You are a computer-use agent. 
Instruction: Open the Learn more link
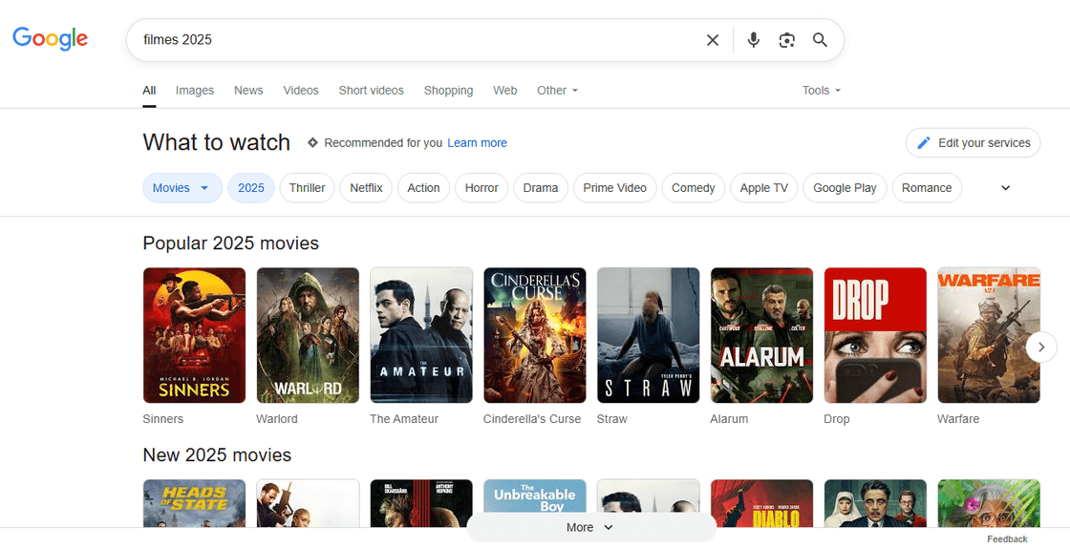(x=477, y=142)
